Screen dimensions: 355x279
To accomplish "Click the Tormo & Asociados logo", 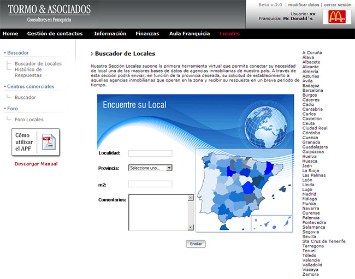I will (x=49, y=13).
